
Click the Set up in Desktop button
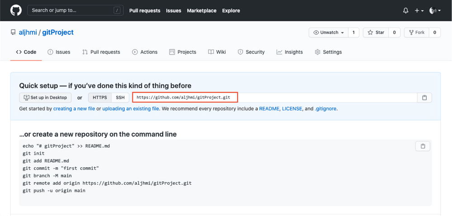coord(45,98)
